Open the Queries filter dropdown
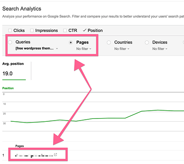The width and height of the screenshot is (184, 164). [37, 48]
